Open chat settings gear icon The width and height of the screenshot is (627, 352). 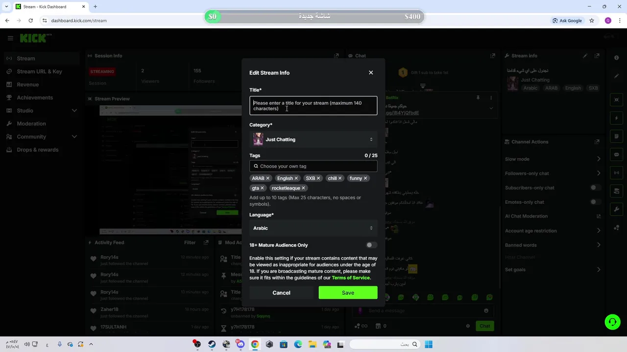click(468, 326)
